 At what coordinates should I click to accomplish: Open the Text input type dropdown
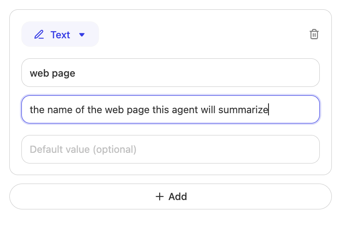pos(60,34)
